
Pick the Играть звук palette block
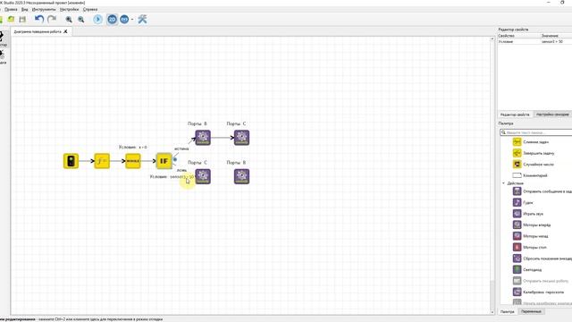[528, 214]
